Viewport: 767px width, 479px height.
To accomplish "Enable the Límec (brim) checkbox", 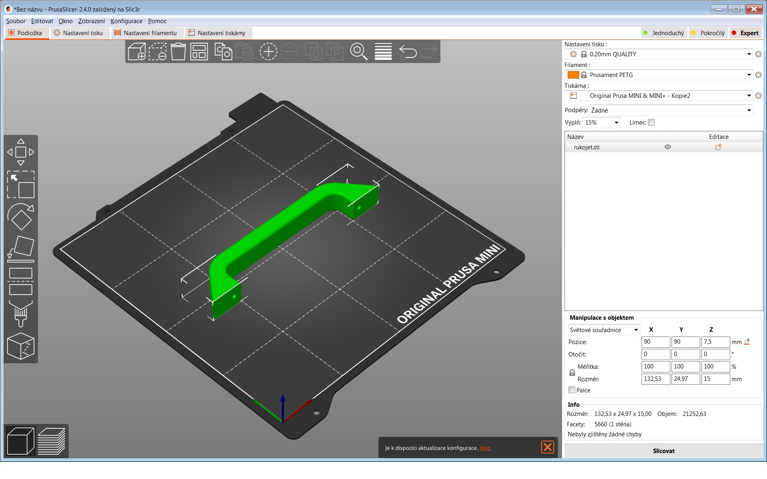I will (x=652, y=123).
